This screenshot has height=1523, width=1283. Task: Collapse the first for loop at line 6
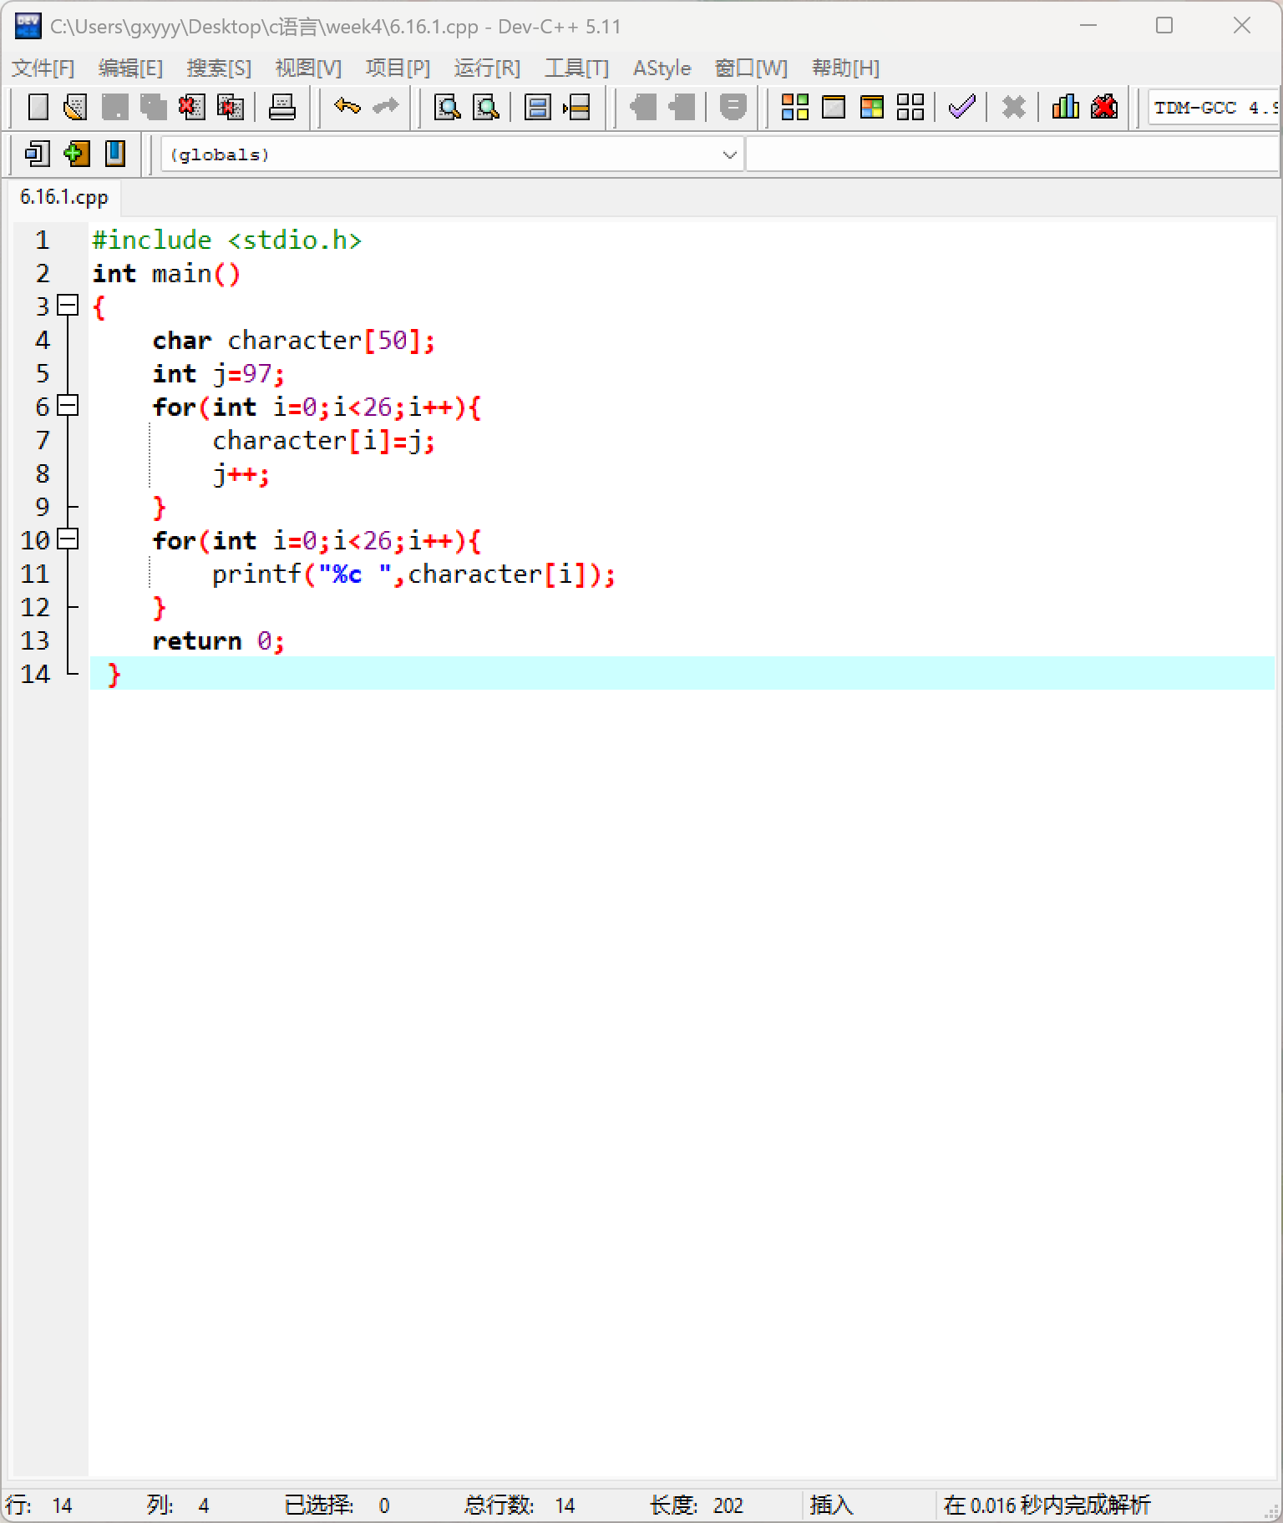[68, 406]
